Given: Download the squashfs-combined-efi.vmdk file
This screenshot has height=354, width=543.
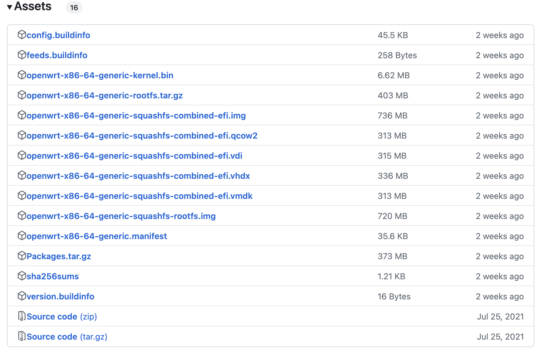Looking at the screenshot, I should 140,196.
